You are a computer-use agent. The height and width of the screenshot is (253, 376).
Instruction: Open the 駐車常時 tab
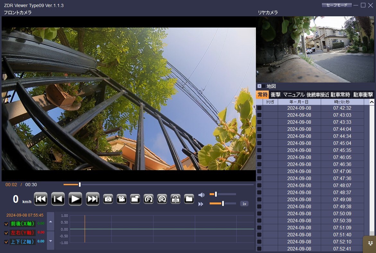pyautogui.click(x=340, y=95)
